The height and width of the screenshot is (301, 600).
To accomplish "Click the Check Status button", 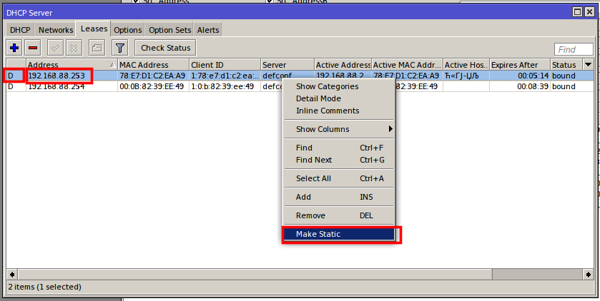I will [165, 48].
